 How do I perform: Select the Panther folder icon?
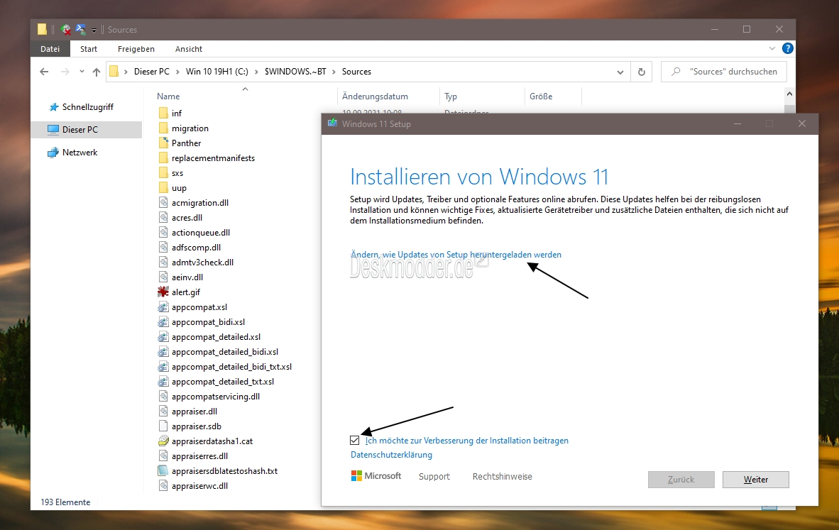point(163,143)
